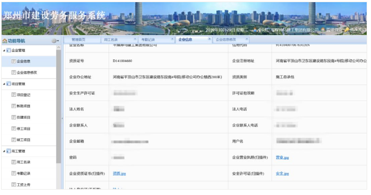Click the group icon next to 项目管理
Image resolution: width=371 pixels, height=195 pixels.
tap(9, 84)
